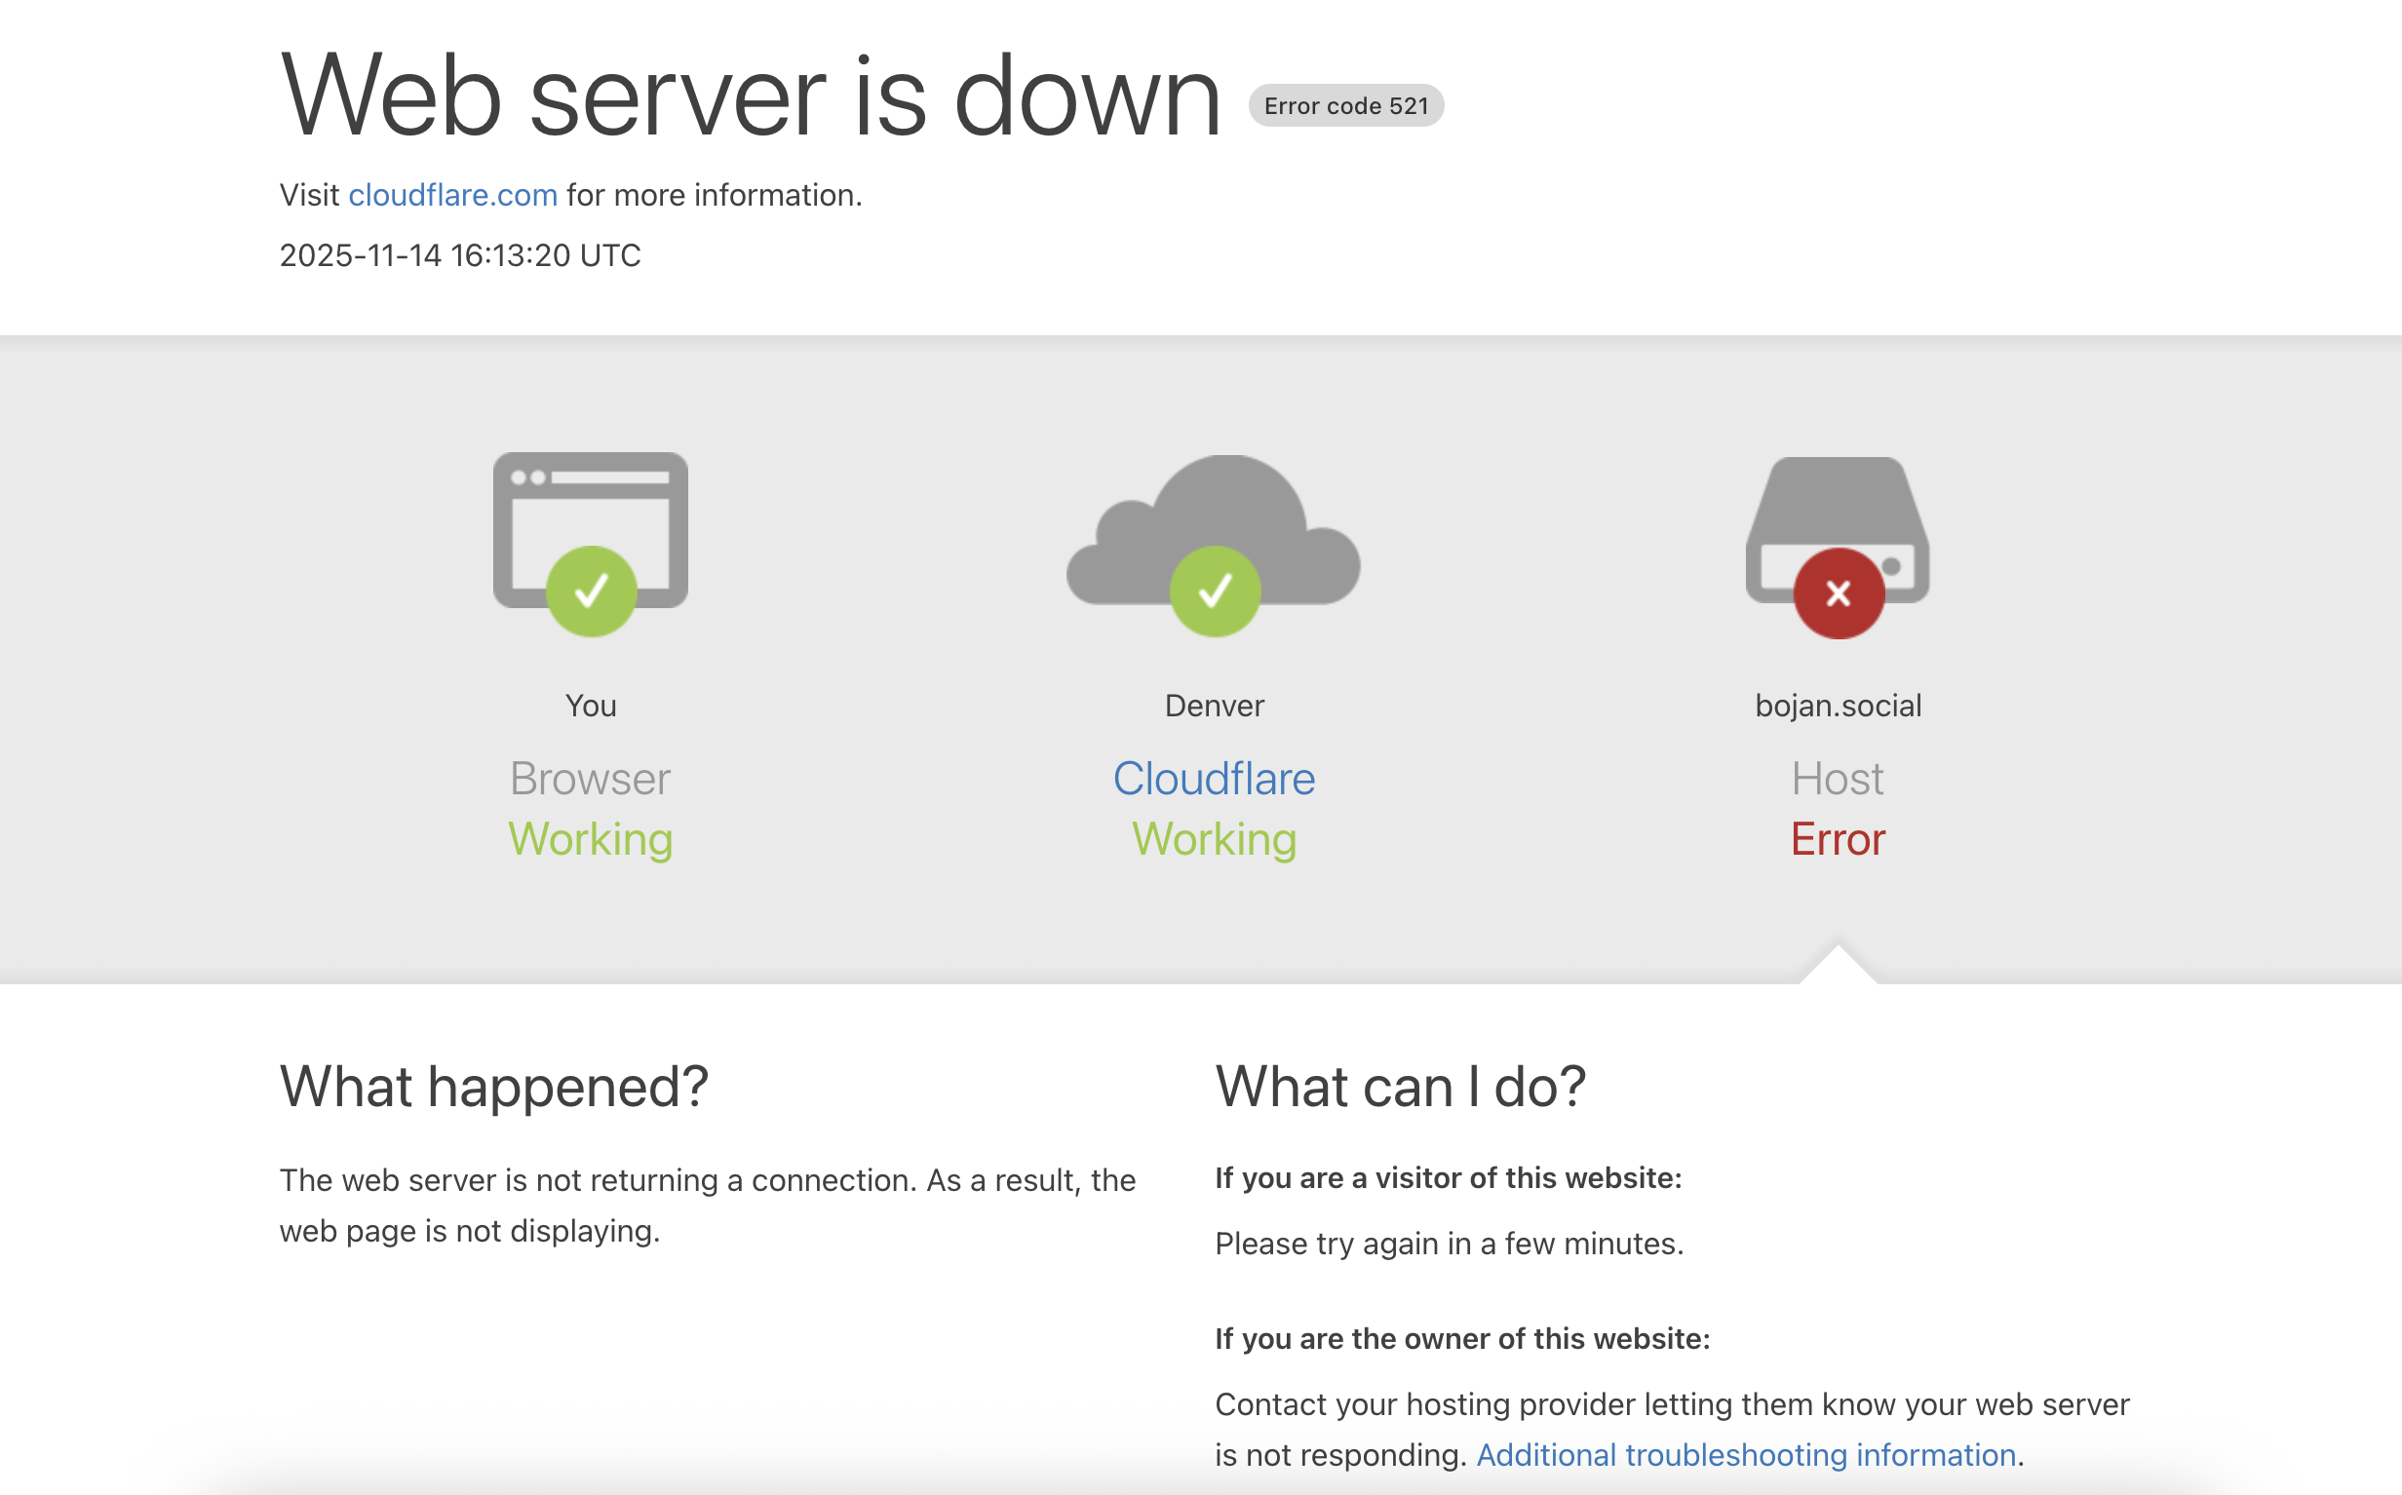Image resolution: width=2402 pixels, height=1495 pixels.
Task: Click the What happened? heading
Action: tap(493, 1087)
